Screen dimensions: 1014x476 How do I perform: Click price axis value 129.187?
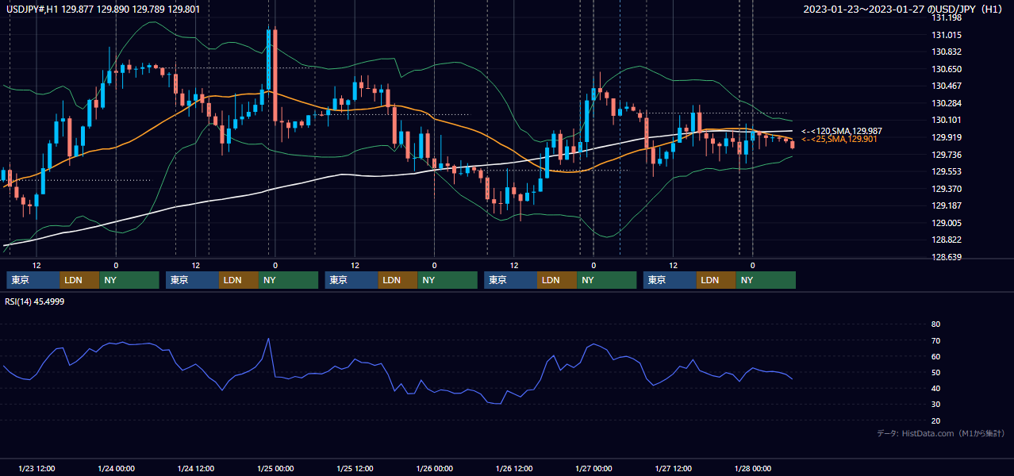tap(947, 206)
